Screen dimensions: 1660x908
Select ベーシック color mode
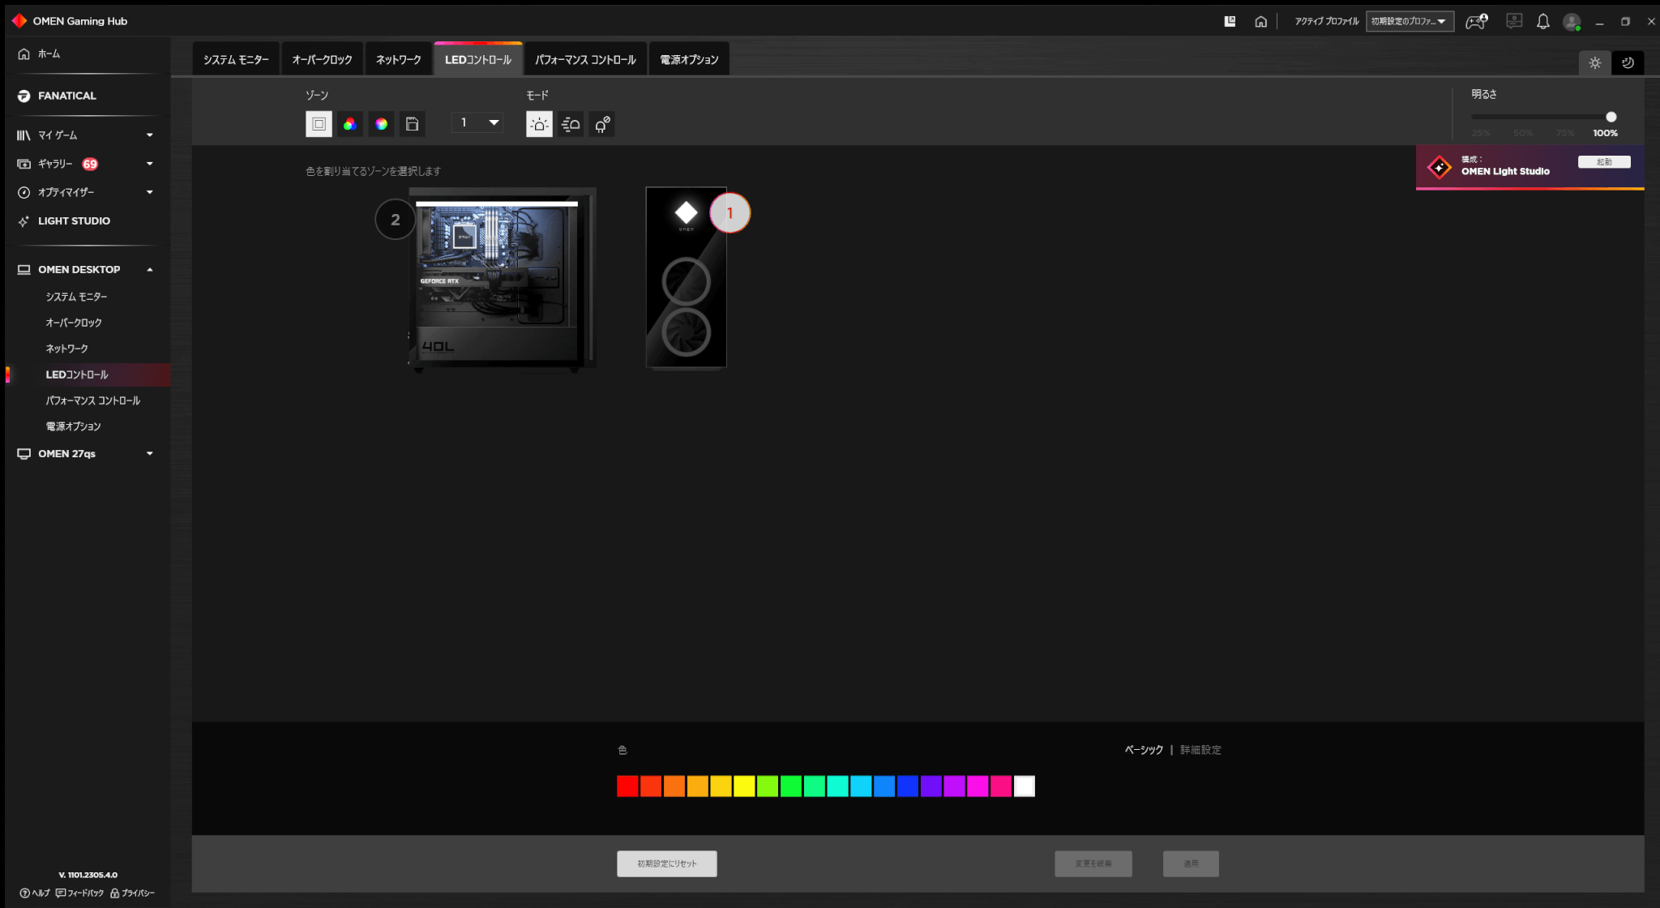pyautogui.click(x=1144, y=750)
